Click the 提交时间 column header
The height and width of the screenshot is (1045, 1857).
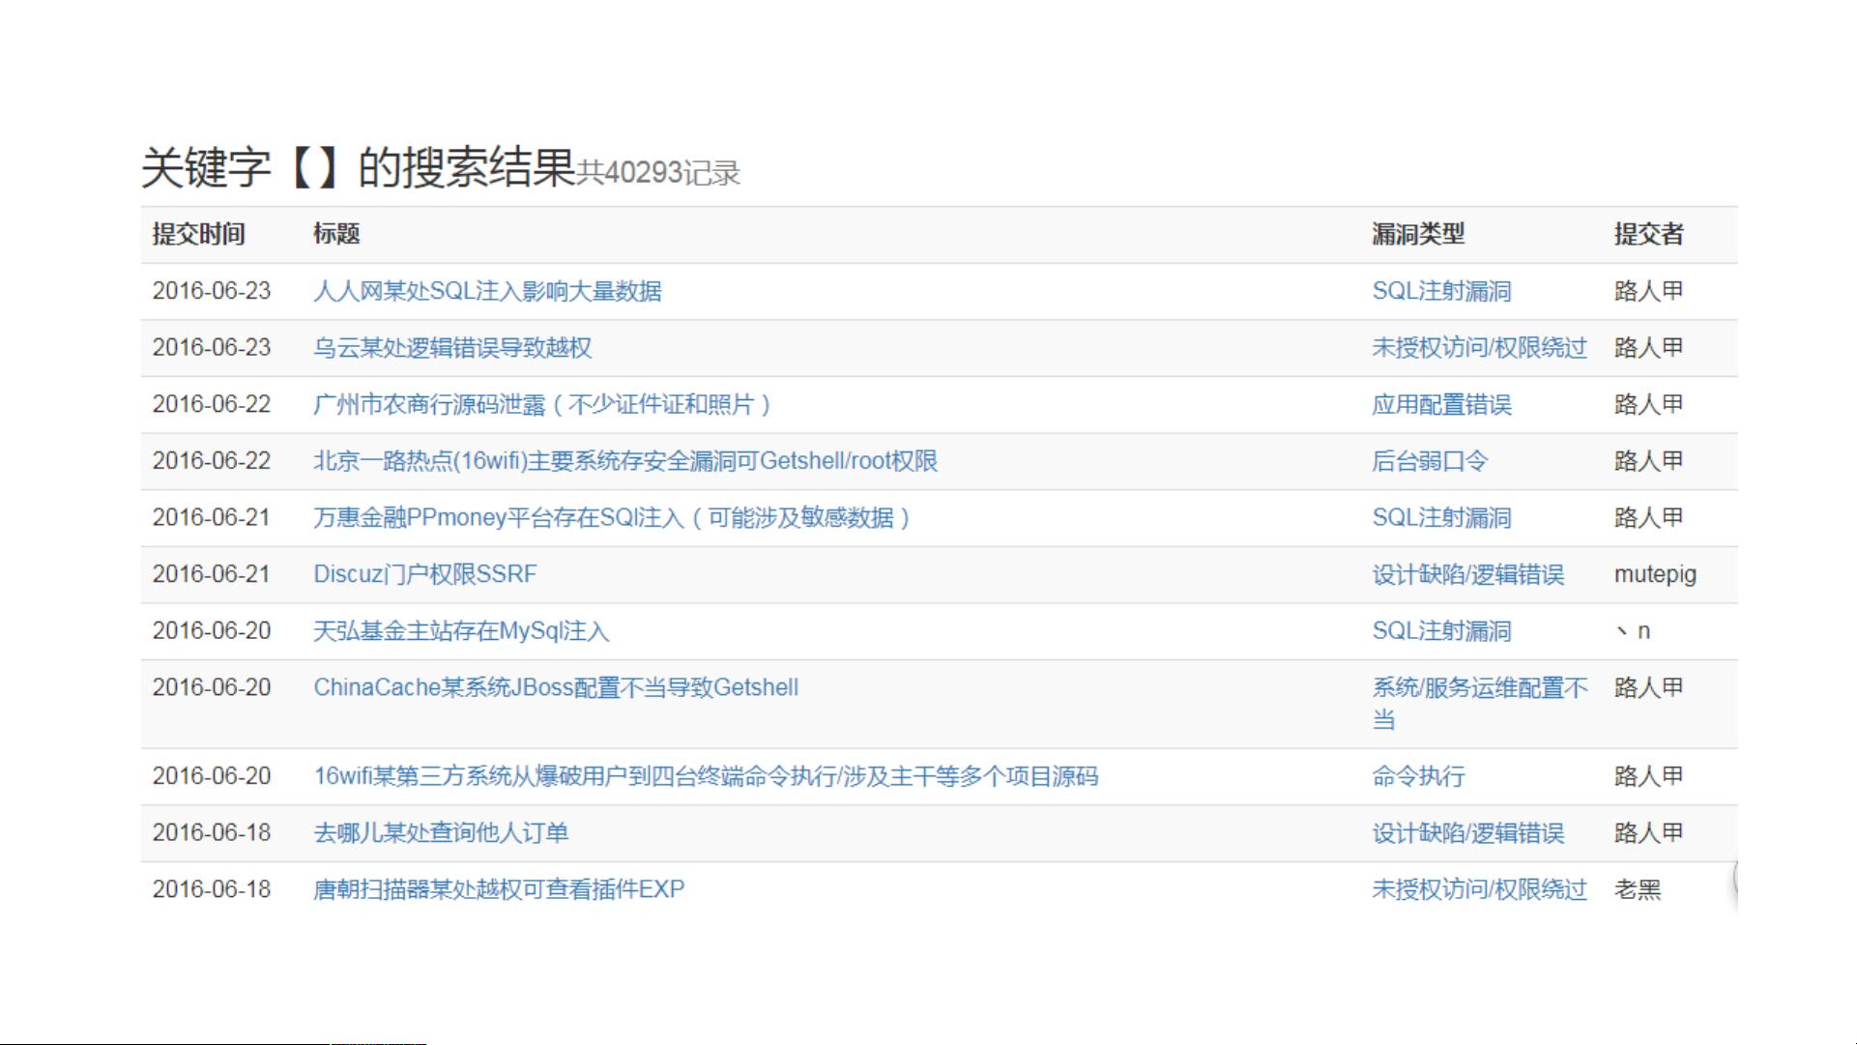click(x=198, y=234)
